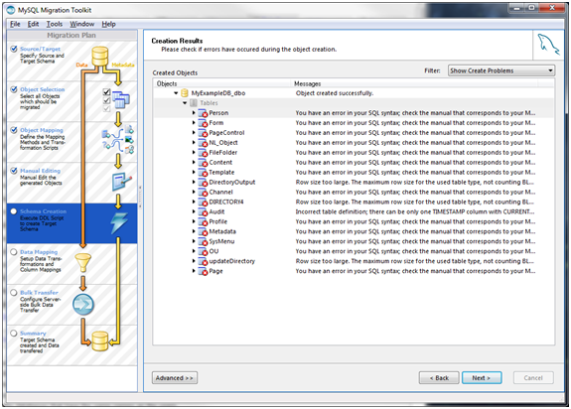The image size is (571, 409).
Task: Click the Advanced button
Action: click(x=175, y=378)
